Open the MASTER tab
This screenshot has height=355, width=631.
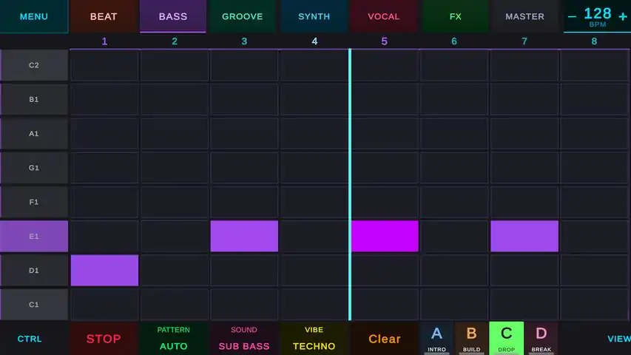tap(524, 16)
